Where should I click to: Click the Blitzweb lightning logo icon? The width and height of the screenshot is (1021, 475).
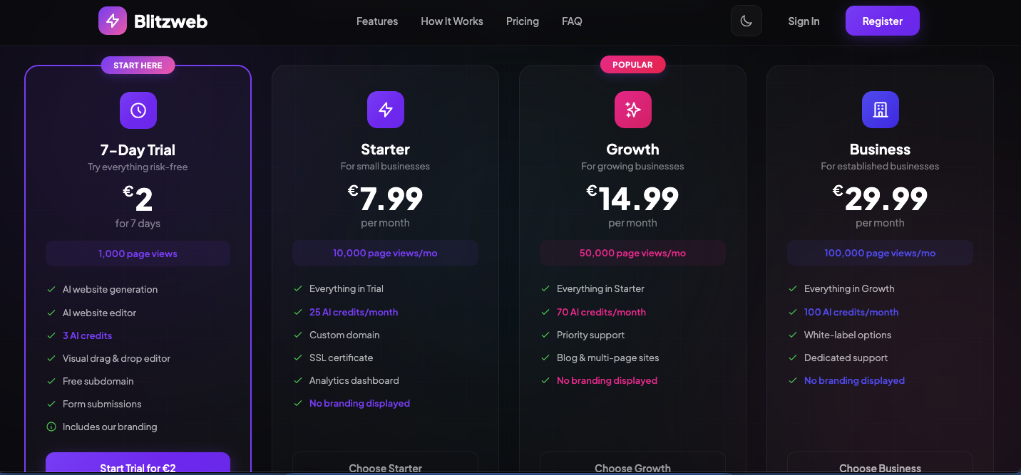[x=112, y=21]
